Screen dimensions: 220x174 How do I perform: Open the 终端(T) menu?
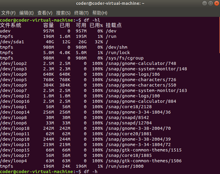pos(81,13)
